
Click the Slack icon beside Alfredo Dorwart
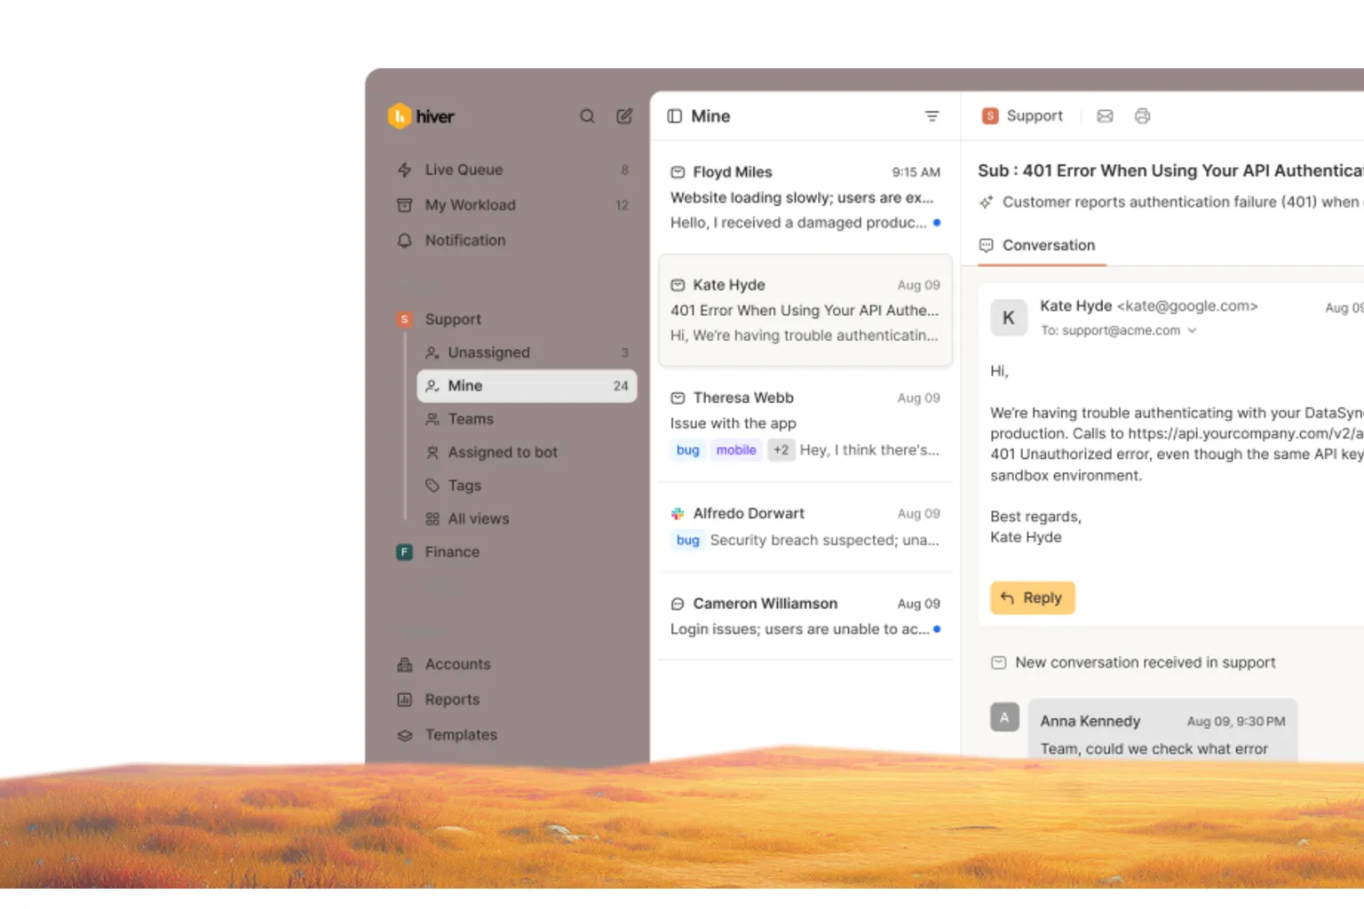point(678,513)
